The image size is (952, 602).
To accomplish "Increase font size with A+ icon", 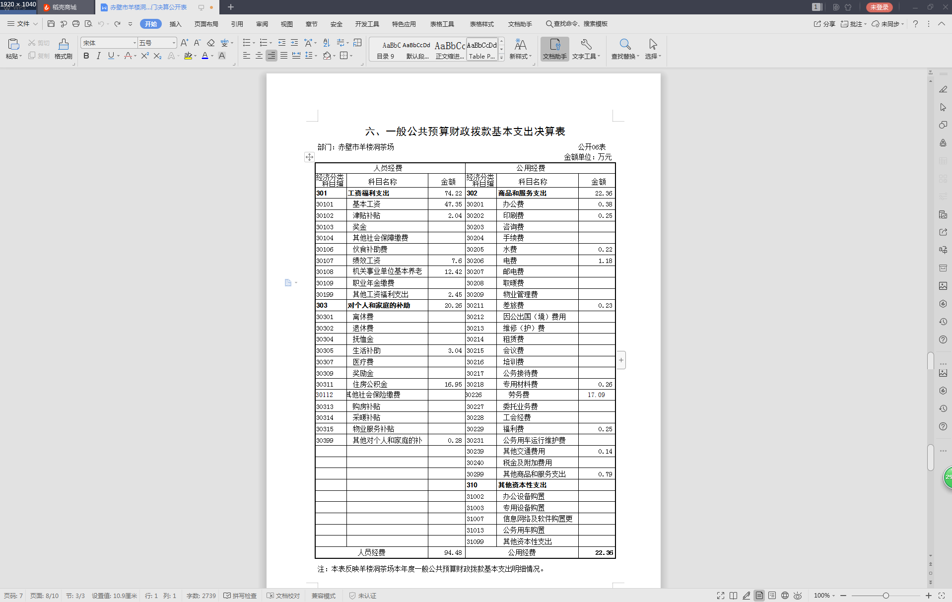I will tap(184, 43).
